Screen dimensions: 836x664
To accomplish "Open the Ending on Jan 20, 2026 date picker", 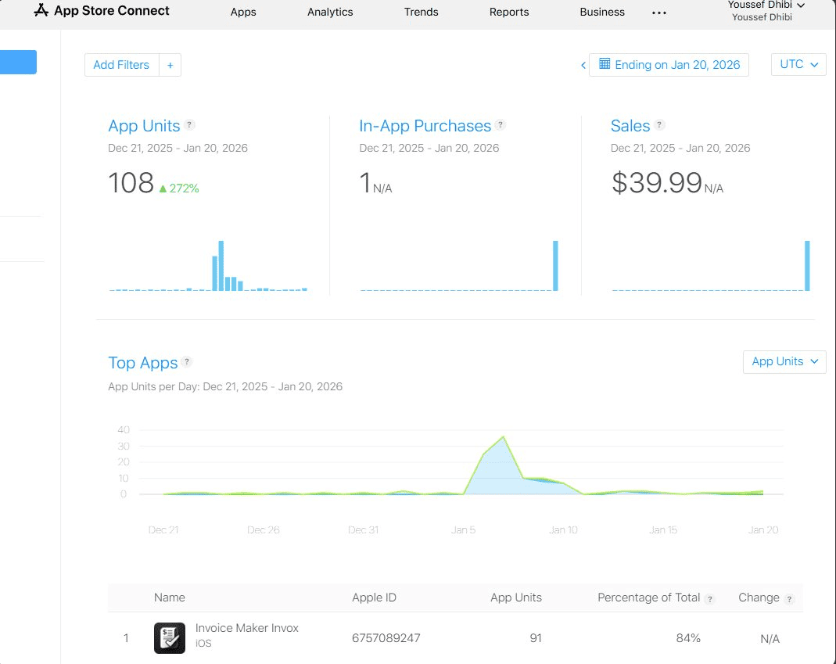I will click(x=676, y=65).
